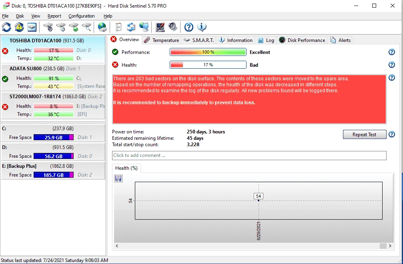Click into the comment input field

[x=249, y=155]
